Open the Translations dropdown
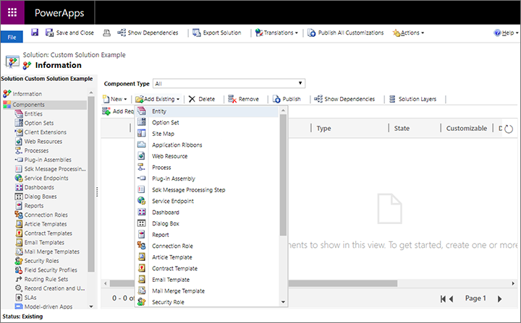The height and width of the screenshot is (323, 521). click(x=276, y=33)
